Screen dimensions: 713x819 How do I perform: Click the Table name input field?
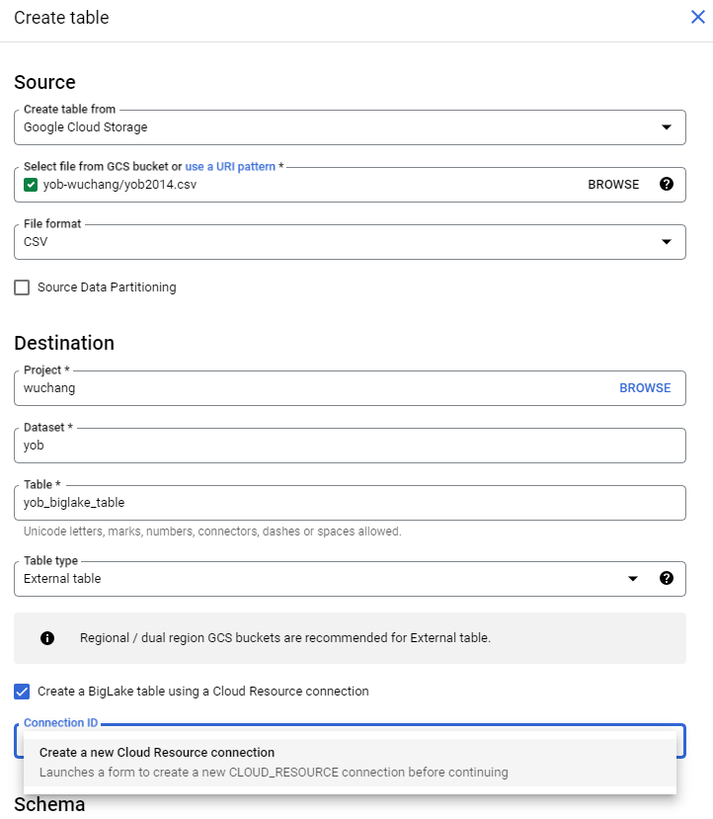[x=350, y=503]
